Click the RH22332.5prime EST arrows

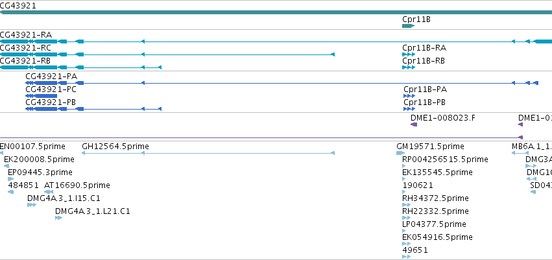pyautogui.click(x=407, y=218)
